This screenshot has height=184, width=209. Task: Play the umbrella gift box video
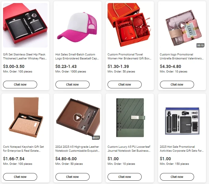pyautogui.click(x=182, y=25)
